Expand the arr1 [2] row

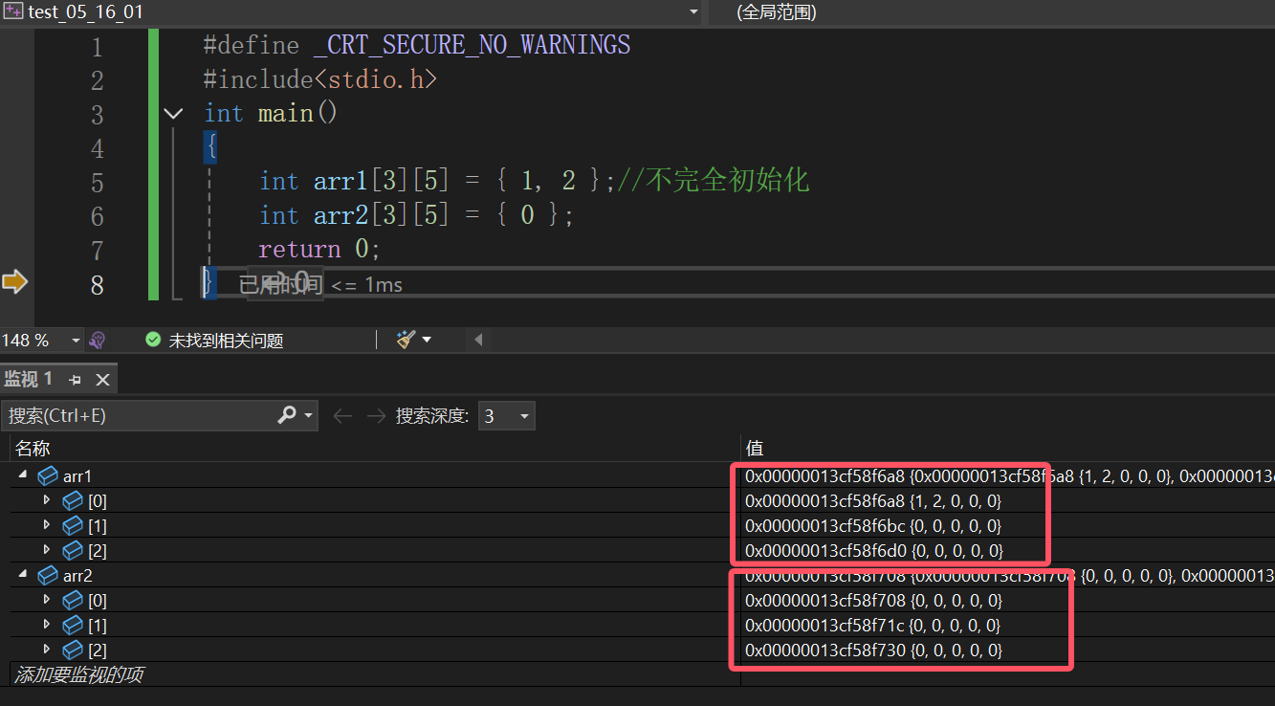coord(47,550)
